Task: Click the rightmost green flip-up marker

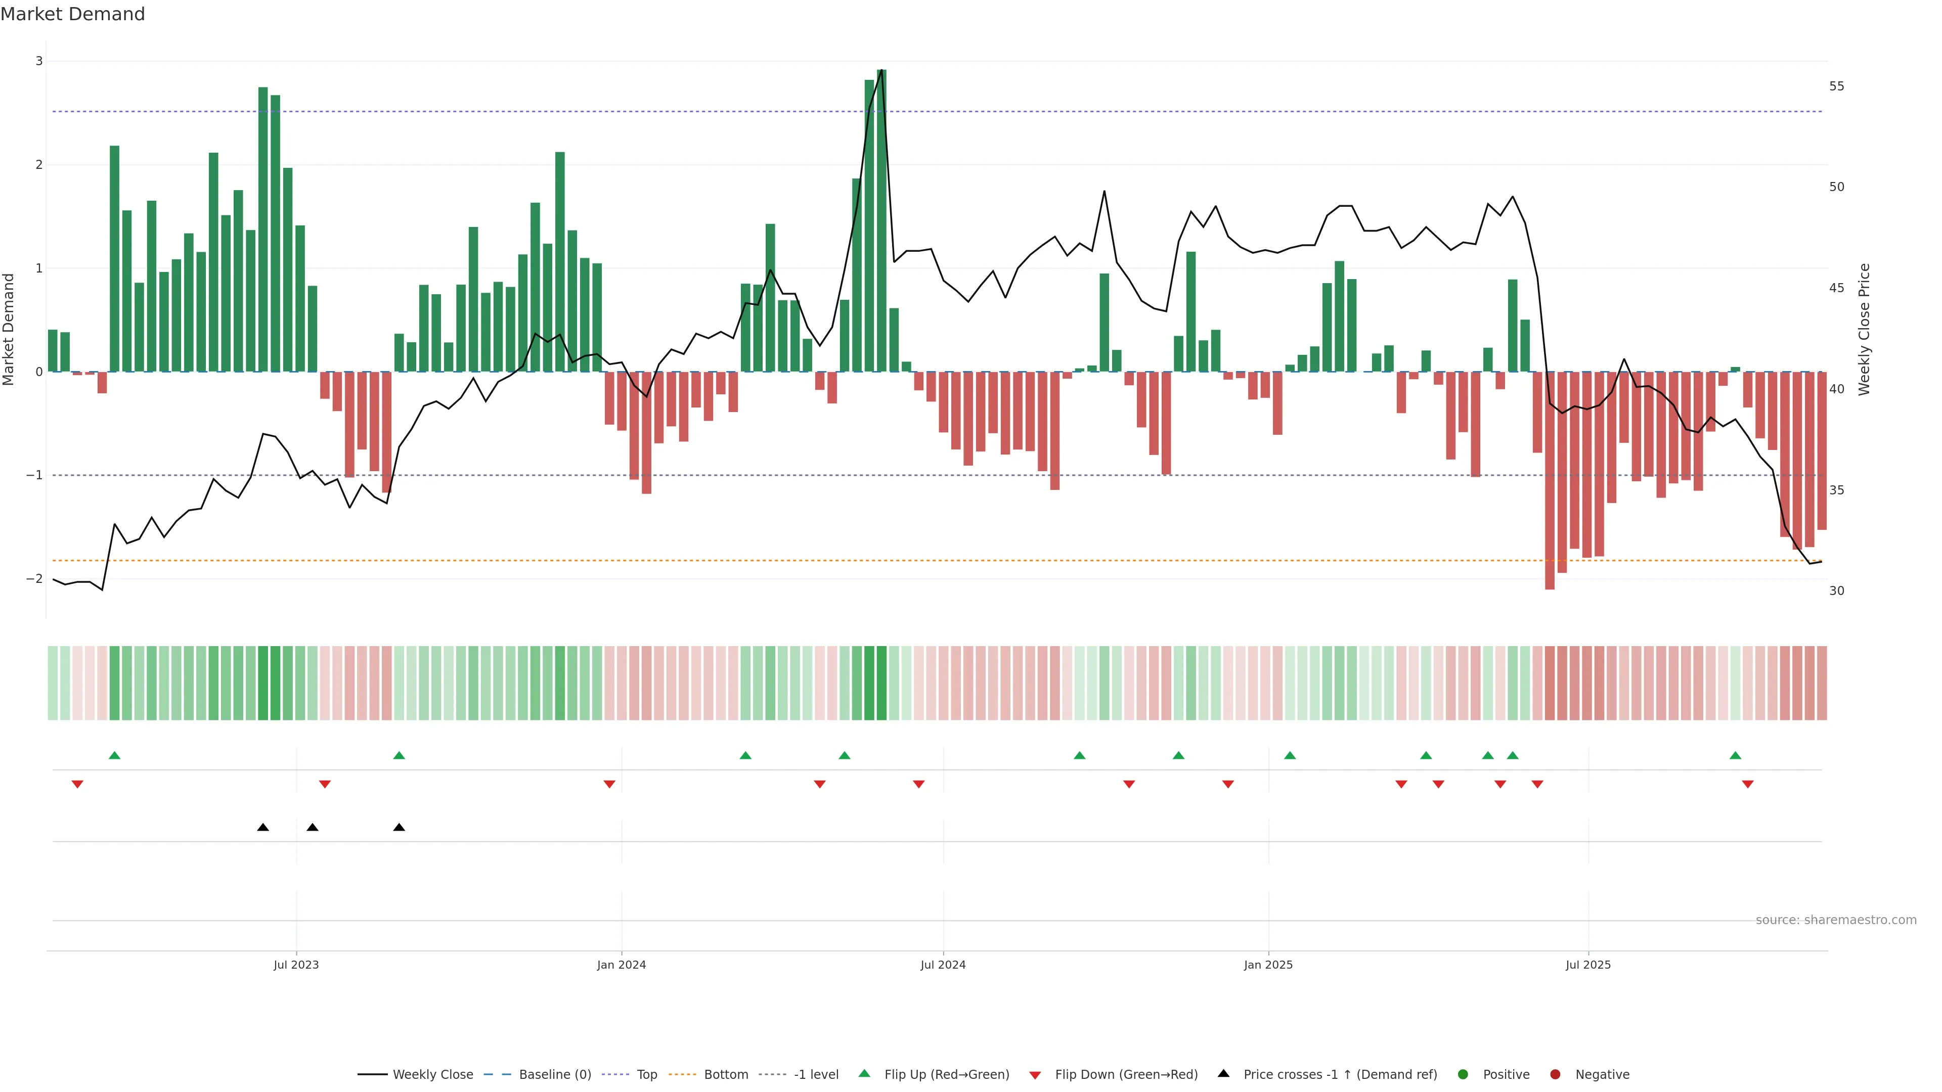Action: pyautogui.click(x=1736, y=755)
